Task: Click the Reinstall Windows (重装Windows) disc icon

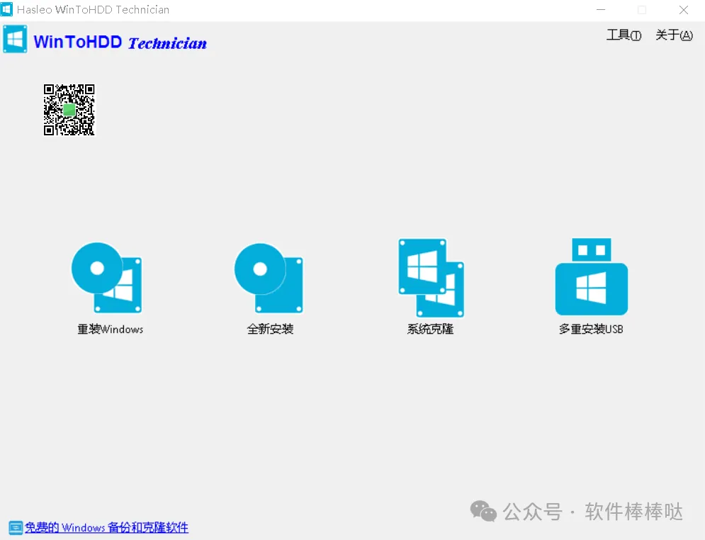Action: click(x=107, y=277)
